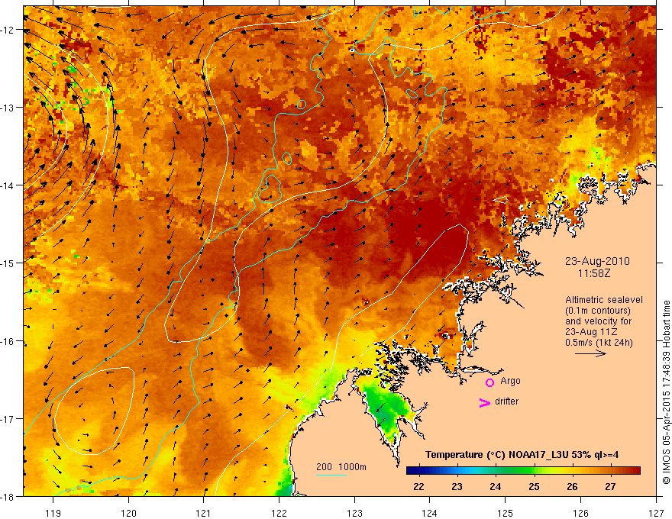Click the cyan bathymetry legend line sample
672x519 pixels.
click(x=331, y=475)
